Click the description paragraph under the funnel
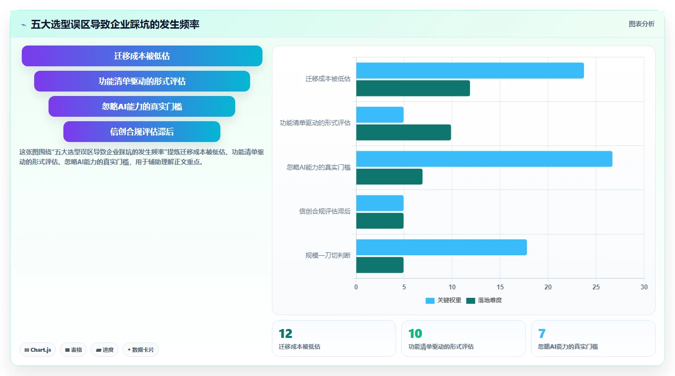675x376 pixels. [142, 157]
